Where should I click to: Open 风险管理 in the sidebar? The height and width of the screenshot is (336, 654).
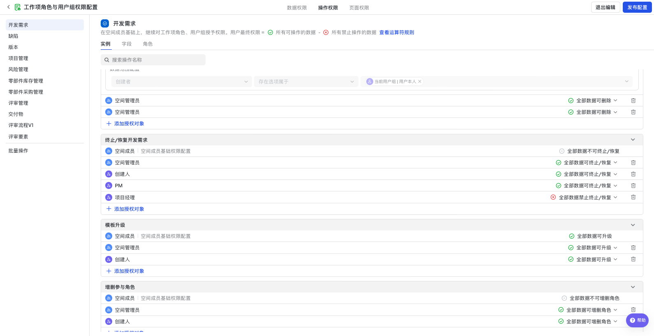pyautogui.click(x=45, y=69)
